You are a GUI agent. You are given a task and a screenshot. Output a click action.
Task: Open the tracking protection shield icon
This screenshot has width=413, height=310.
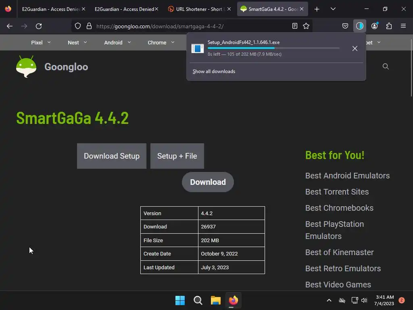pyautogui.click(x=78, y=26)
